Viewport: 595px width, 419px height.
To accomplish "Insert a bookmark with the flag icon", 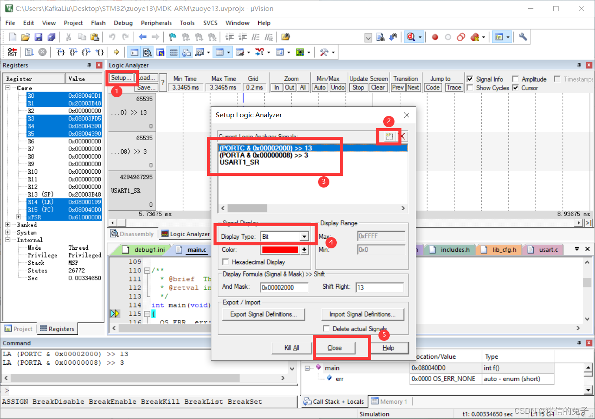I will pos(173,37).
